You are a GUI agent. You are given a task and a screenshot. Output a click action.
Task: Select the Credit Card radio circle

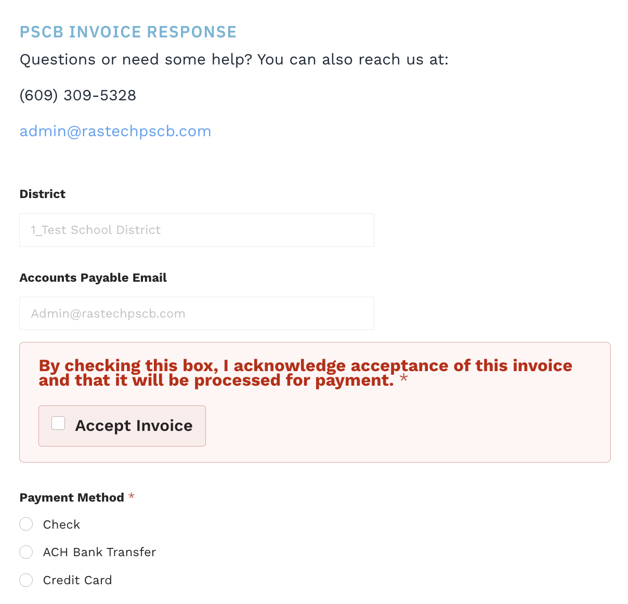(x=26, y=580)
